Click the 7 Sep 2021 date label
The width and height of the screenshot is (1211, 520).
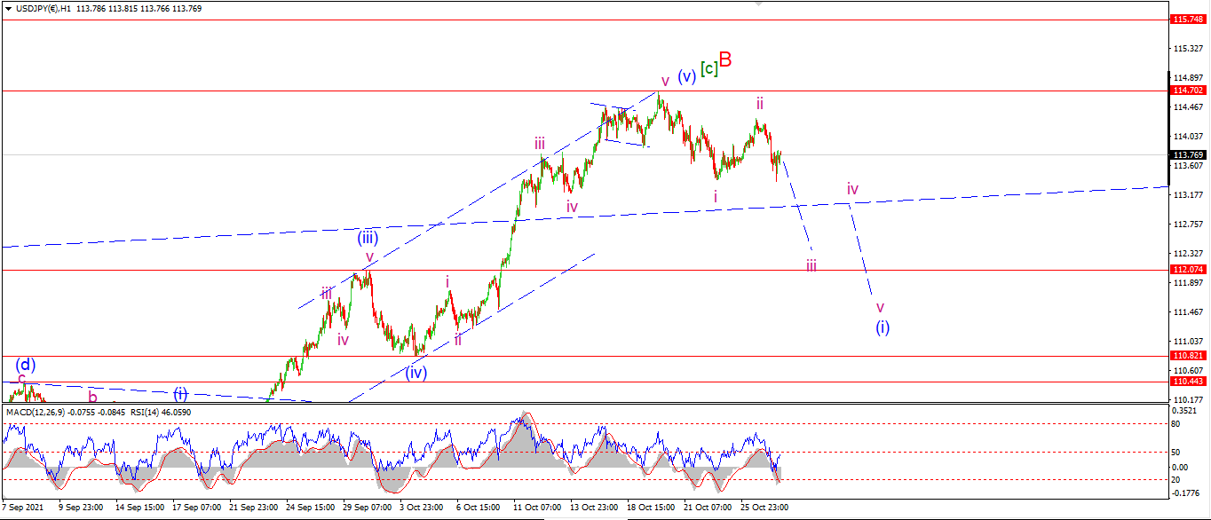pyautogui.click(x=21, y=508)
